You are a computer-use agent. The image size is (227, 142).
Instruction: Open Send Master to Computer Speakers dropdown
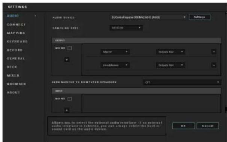click(x=182, y=82)
